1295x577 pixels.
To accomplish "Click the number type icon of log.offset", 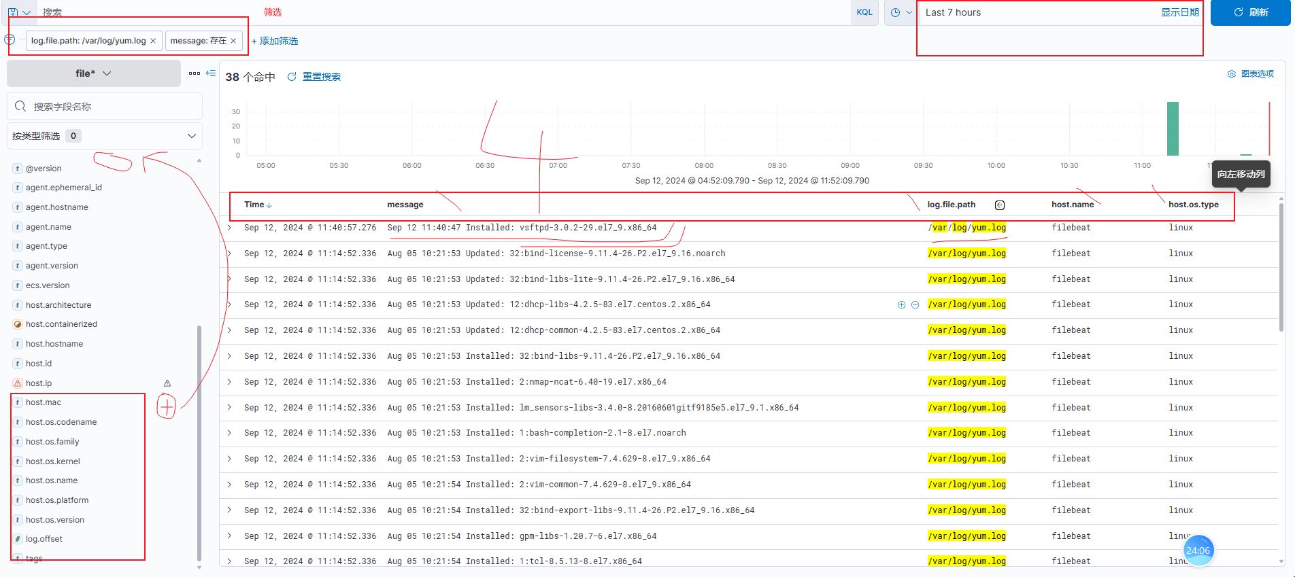I will coord(18,539).
